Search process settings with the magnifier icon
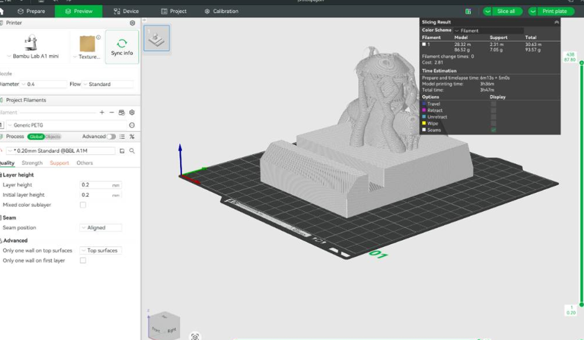The image size is (584, 340). (132, 151)
